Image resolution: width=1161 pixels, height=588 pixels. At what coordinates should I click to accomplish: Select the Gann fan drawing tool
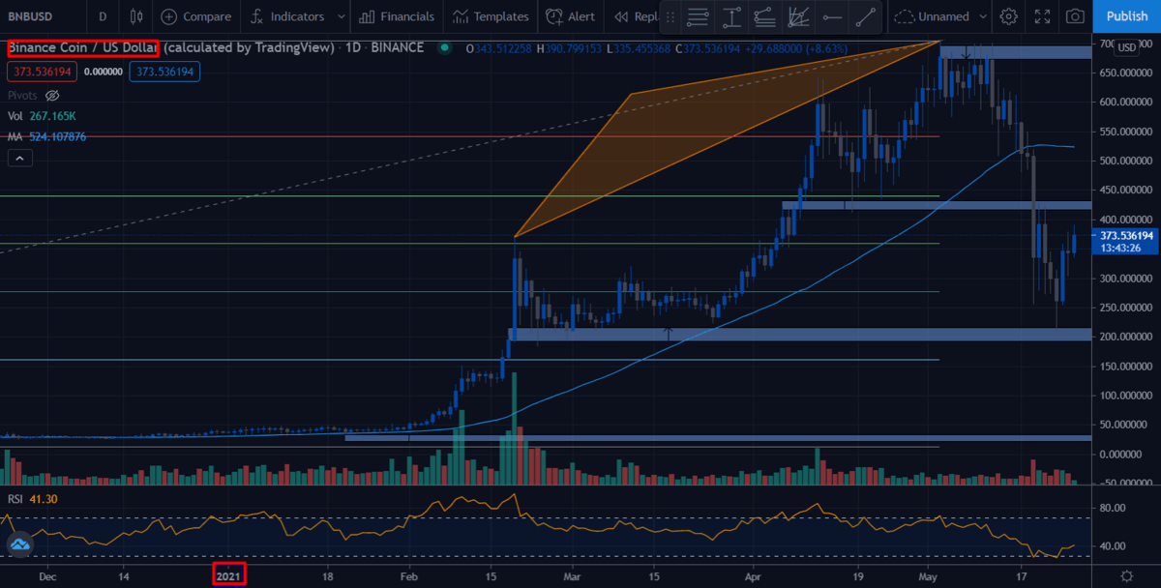click(x=798, y=16)
